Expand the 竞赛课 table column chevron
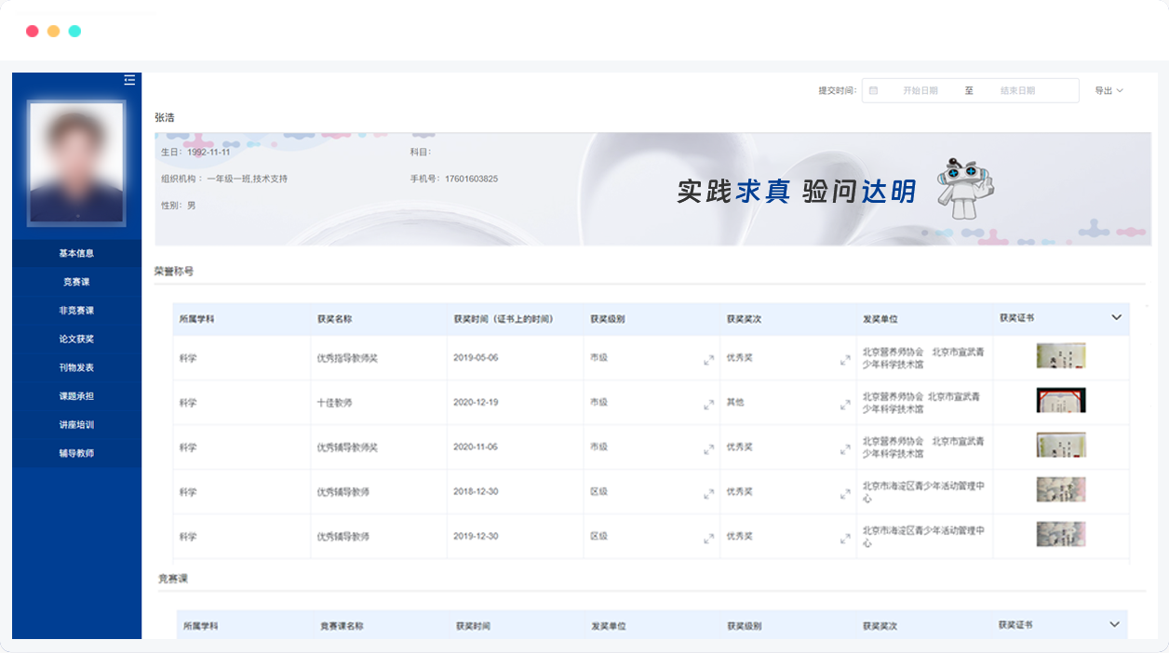1169x653 pixels. 1114,624
